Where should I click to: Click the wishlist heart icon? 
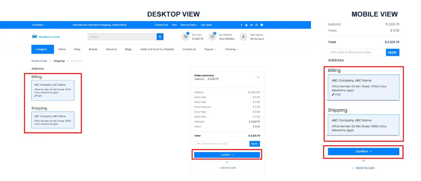pyautogui.click(x=212, y=37)
